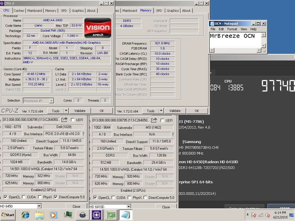
Task: Click Notepad vertical scroll down arrow
Action: 264,46
